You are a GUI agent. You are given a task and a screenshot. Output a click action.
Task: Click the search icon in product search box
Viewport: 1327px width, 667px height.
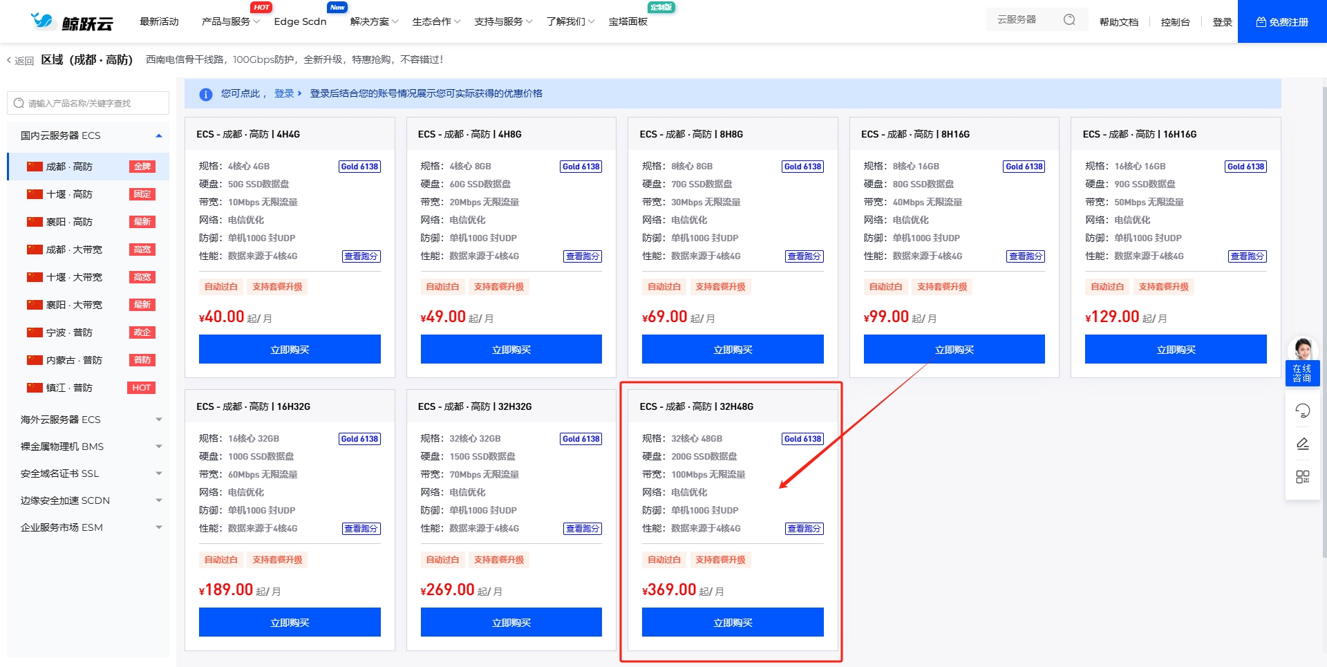click(19, 103)
